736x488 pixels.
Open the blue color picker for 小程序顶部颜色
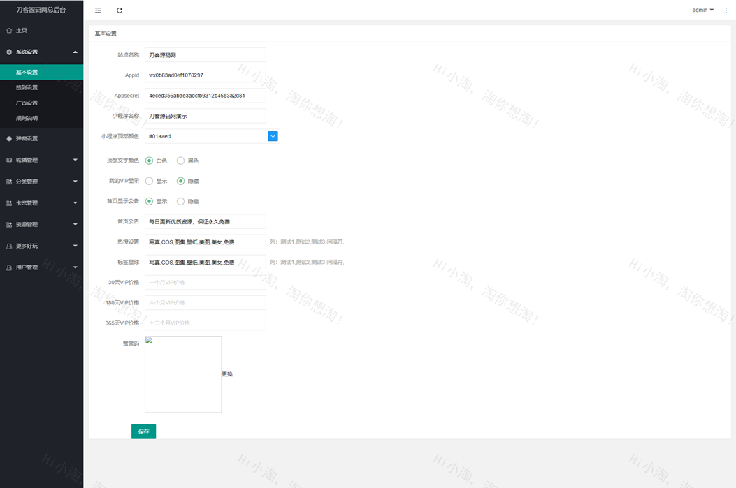[273, 136]
